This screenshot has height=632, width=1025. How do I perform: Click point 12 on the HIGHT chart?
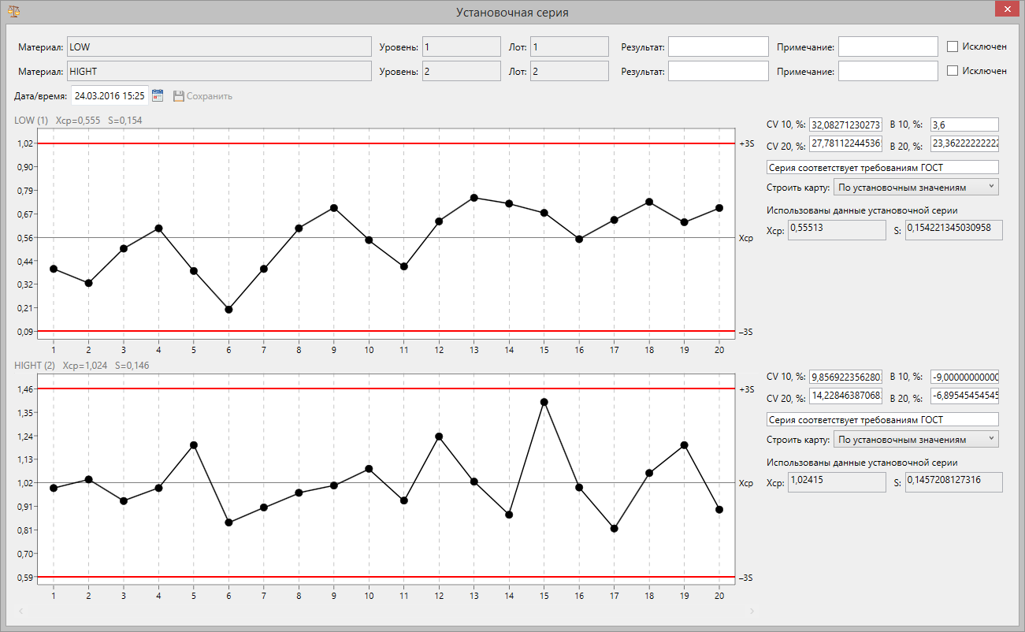pos(439,437)
